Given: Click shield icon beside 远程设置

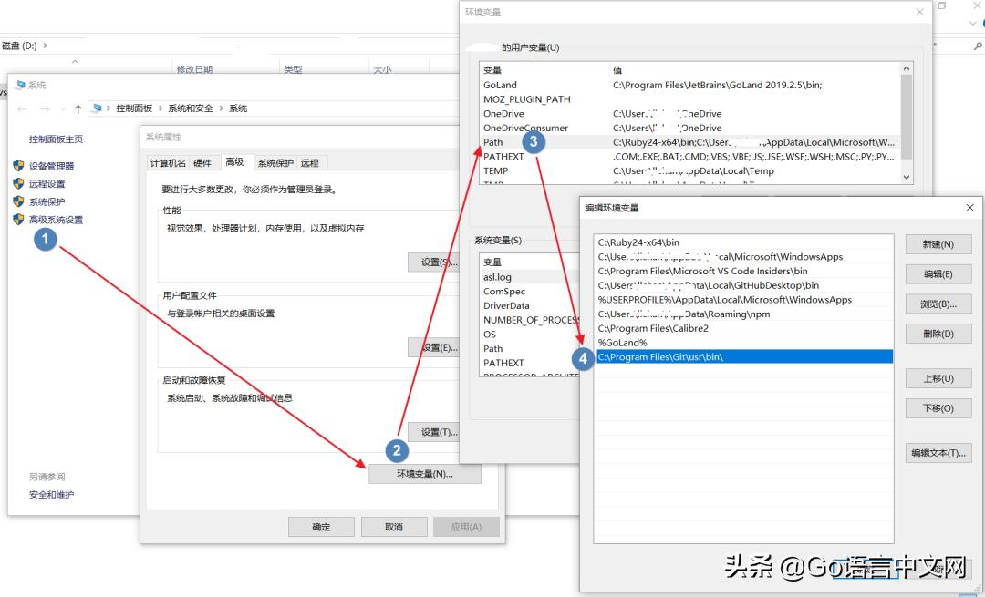Looking at the screenshot, I should [18, 183].
